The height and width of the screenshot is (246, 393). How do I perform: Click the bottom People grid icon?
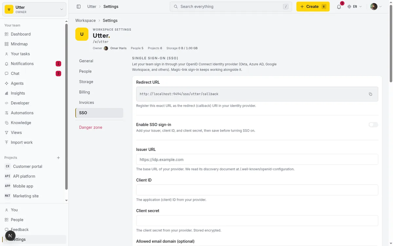(x=7, y=220)
